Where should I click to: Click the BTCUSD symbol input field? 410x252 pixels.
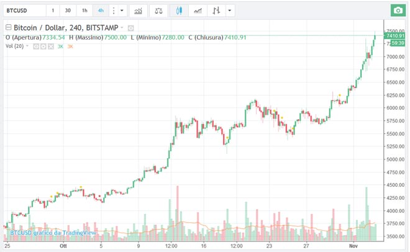tap(24, 11)
